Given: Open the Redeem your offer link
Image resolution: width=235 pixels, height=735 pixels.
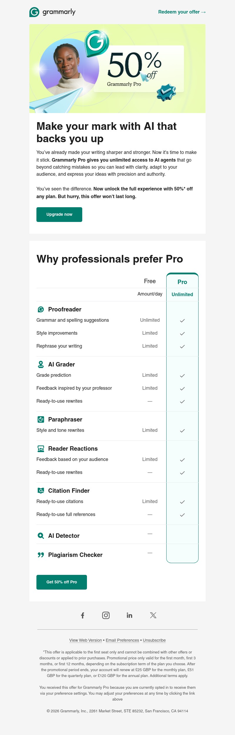Looking at the screenshot, I should pyautogui.click(x=182, y=12).
